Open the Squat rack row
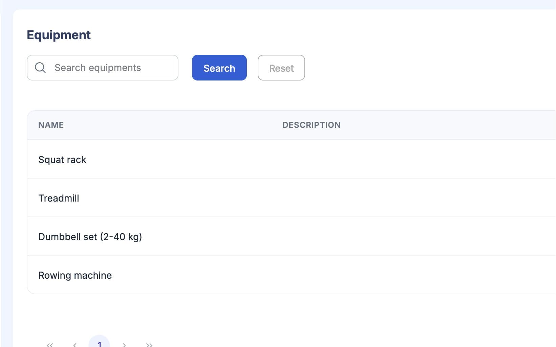Viewport: 556px width, 347px height. pyautogui.click(x=292, y=159)
